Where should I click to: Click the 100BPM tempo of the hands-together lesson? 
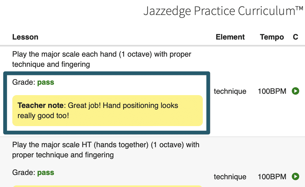click(x=272, y=177)
